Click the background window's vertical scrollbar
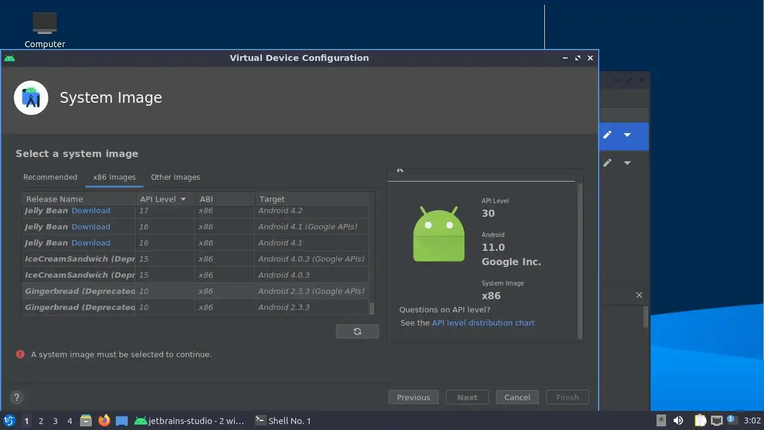This screenshot has height=430, width=764. (x=646, y=317)
